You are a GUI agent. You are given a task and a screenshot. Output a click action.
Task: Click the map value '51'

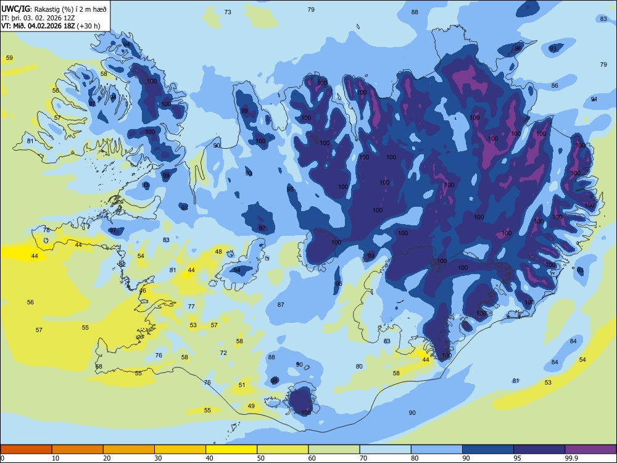[x=242, y=385]
